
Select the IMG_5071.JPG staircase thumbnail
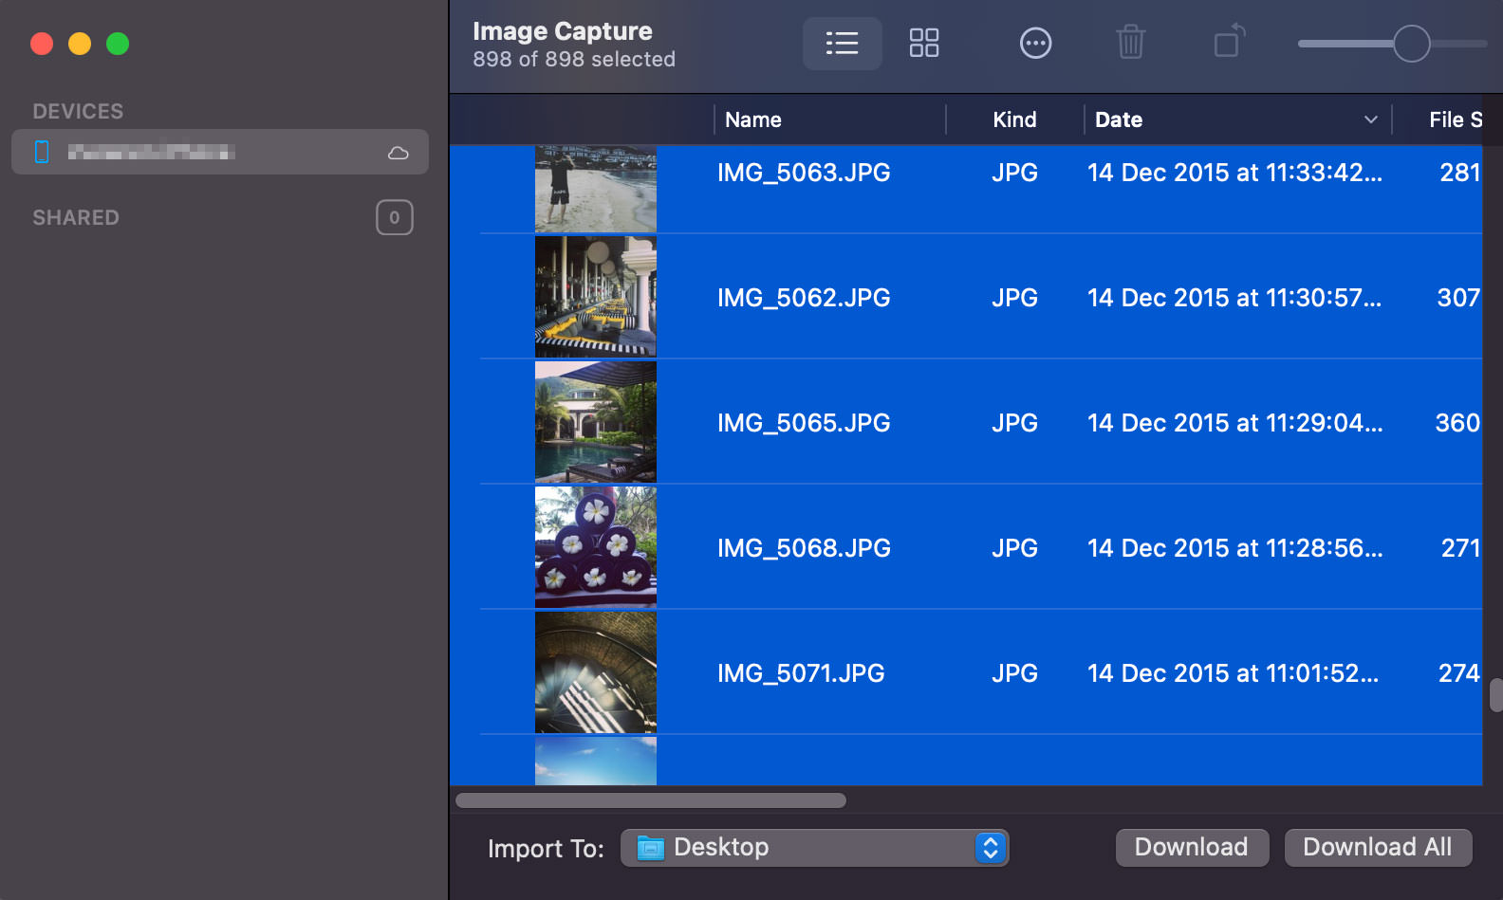[x=596, y=672]
